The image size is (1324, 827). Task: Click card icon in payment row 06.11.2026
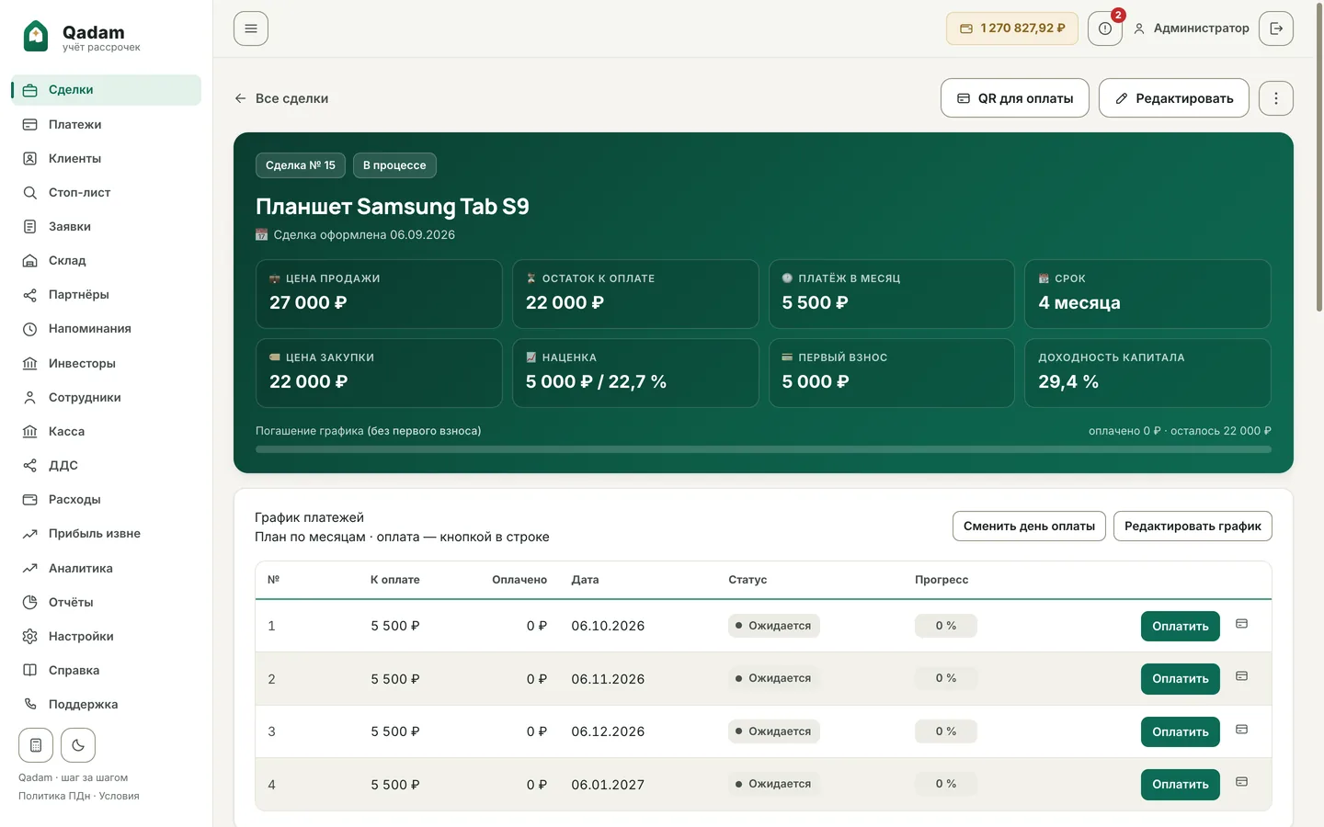pyautogui.click(x=1241, y=676)
